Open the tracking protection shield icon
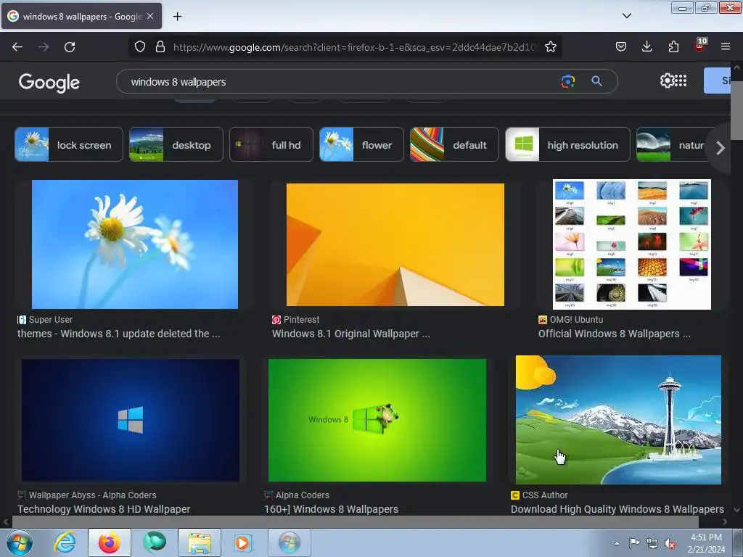Image resolution: width=743 pixels, height=557 pixels. 140,47
